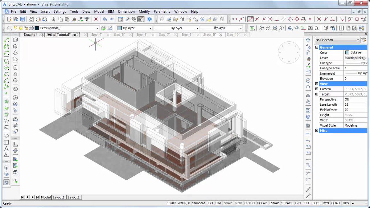Click the Lens Length value field

356,105
